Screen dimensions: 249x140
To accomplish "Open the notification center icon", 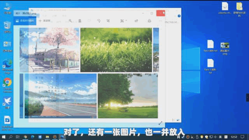I will coord(242,137).
